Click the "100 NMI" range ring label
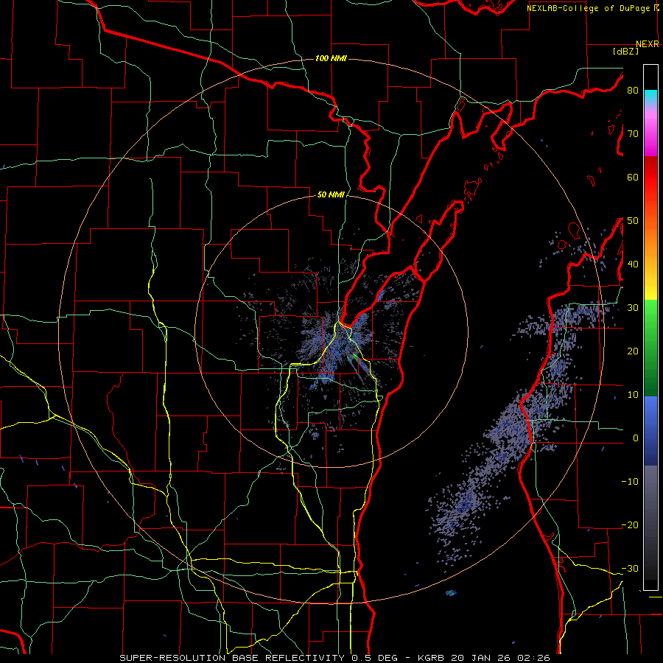The height and width of the screenshot is (663, 663). 331,58
